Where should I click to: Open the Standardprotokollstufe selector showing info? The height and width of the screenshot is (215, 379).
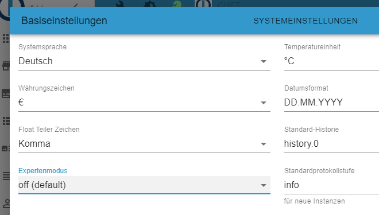(x=331, y=185)
